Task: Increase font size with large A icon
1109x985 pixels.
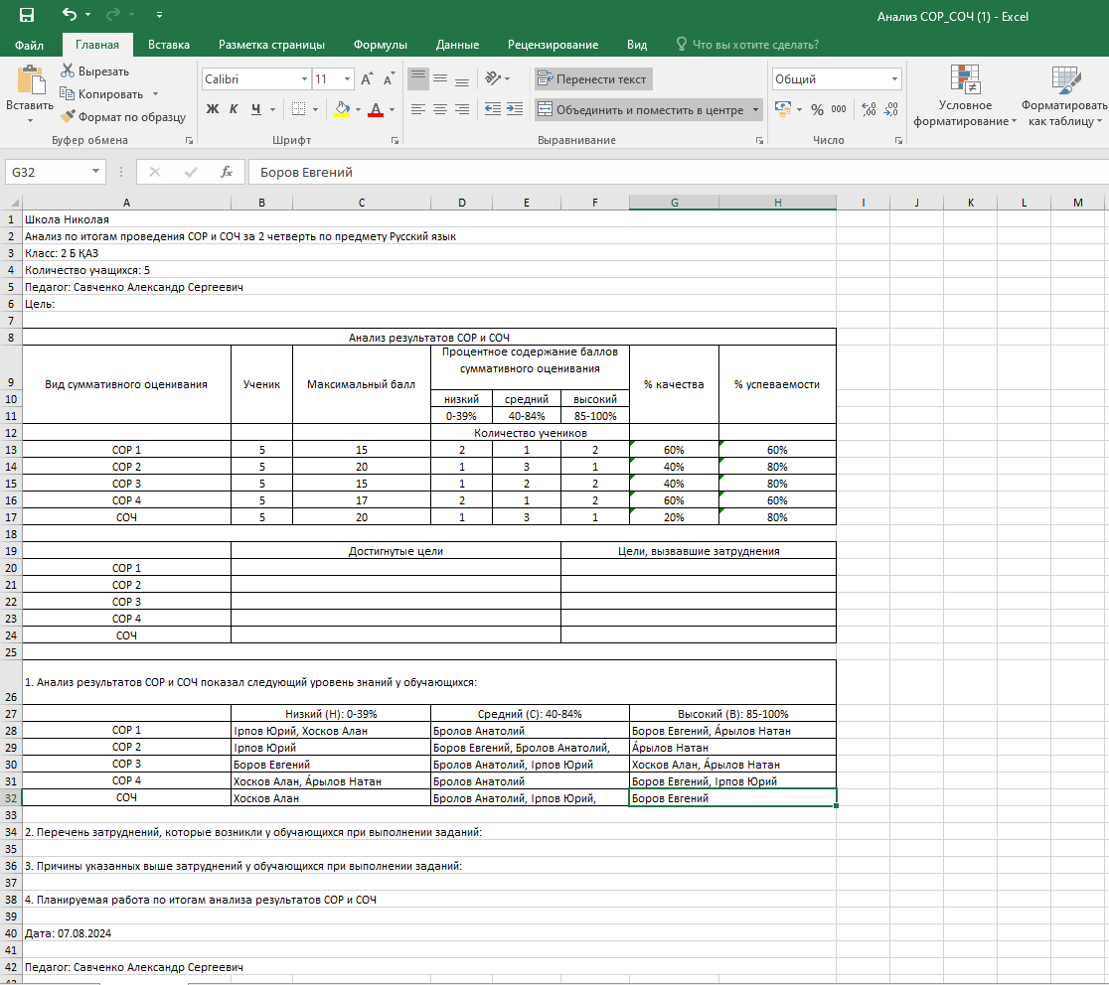Action: pos(367,79)
